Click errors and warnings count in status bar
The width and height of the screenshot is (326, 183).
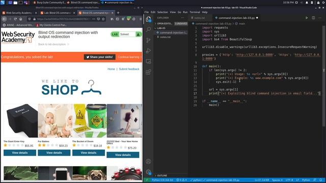(x=181, y=180)
